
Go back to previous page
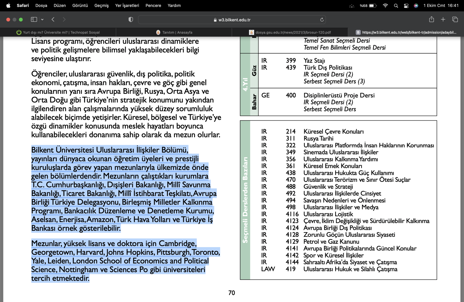(53, 19)
